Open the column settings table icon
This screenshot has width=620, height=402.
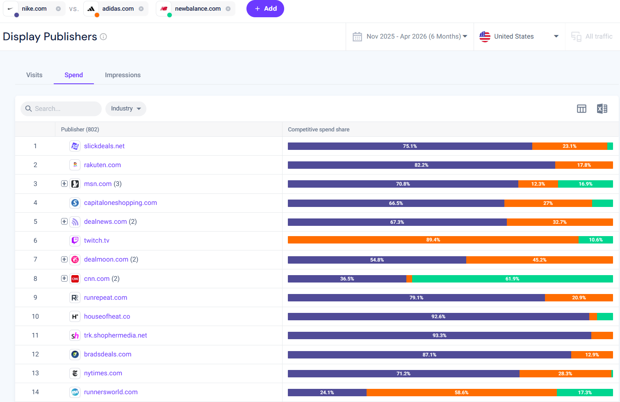click(x=581, y=109)
